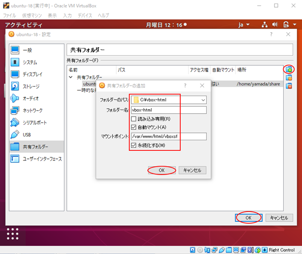
Task: Click the display status bar icon
Action: pyautogui.click(x=236, y=250)
